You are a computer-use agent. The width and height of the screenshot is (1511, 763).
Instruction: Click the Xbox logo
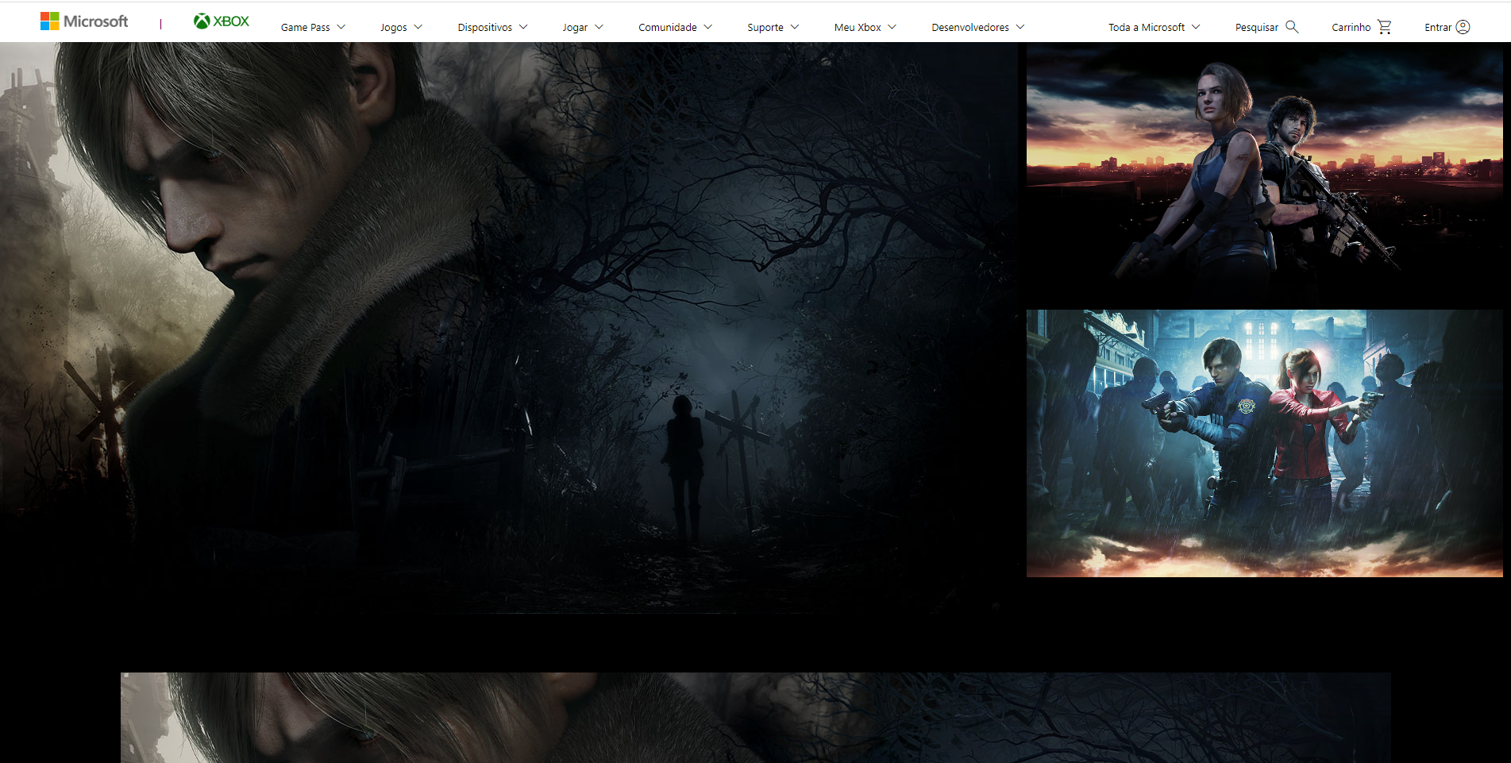(222, 21)
